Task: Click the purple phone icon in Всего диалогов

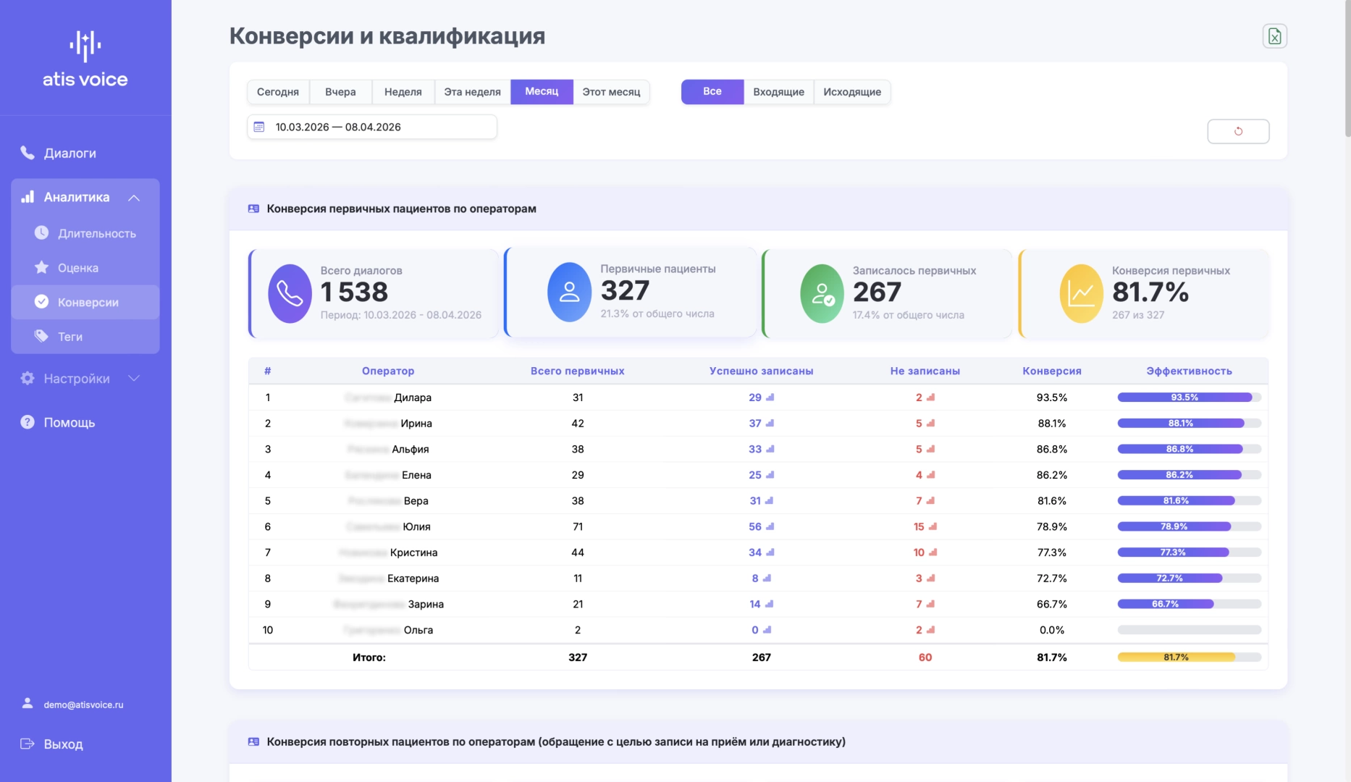Action: (290, 293)
